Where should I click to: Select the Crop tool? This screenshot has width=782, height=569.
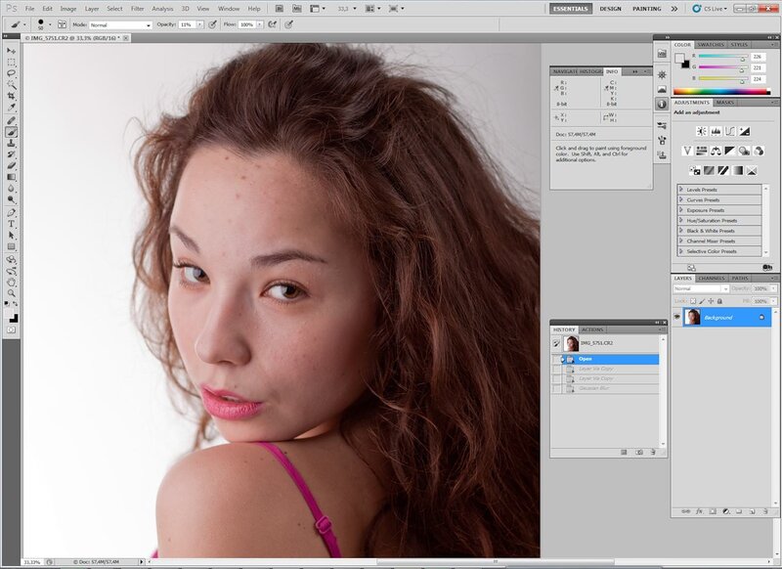pos(11,96)
